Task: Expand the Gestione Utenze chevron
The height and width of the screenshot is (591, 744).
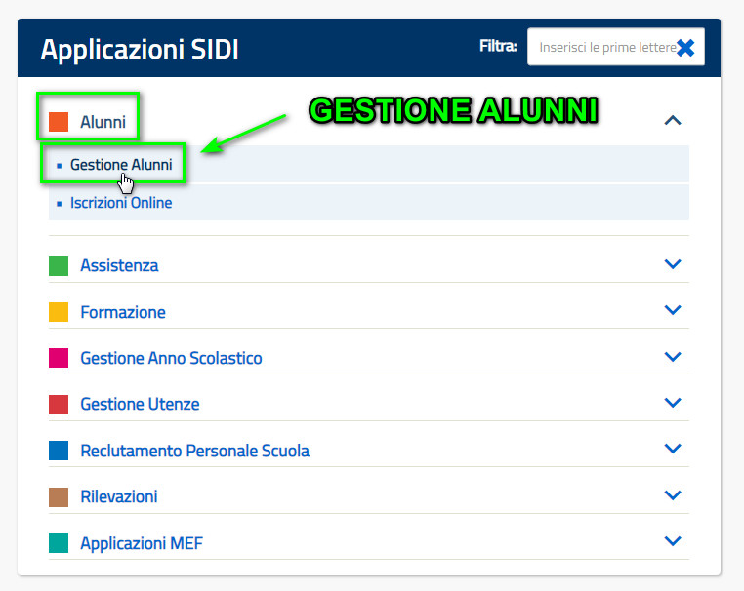Action: point(673,403)
